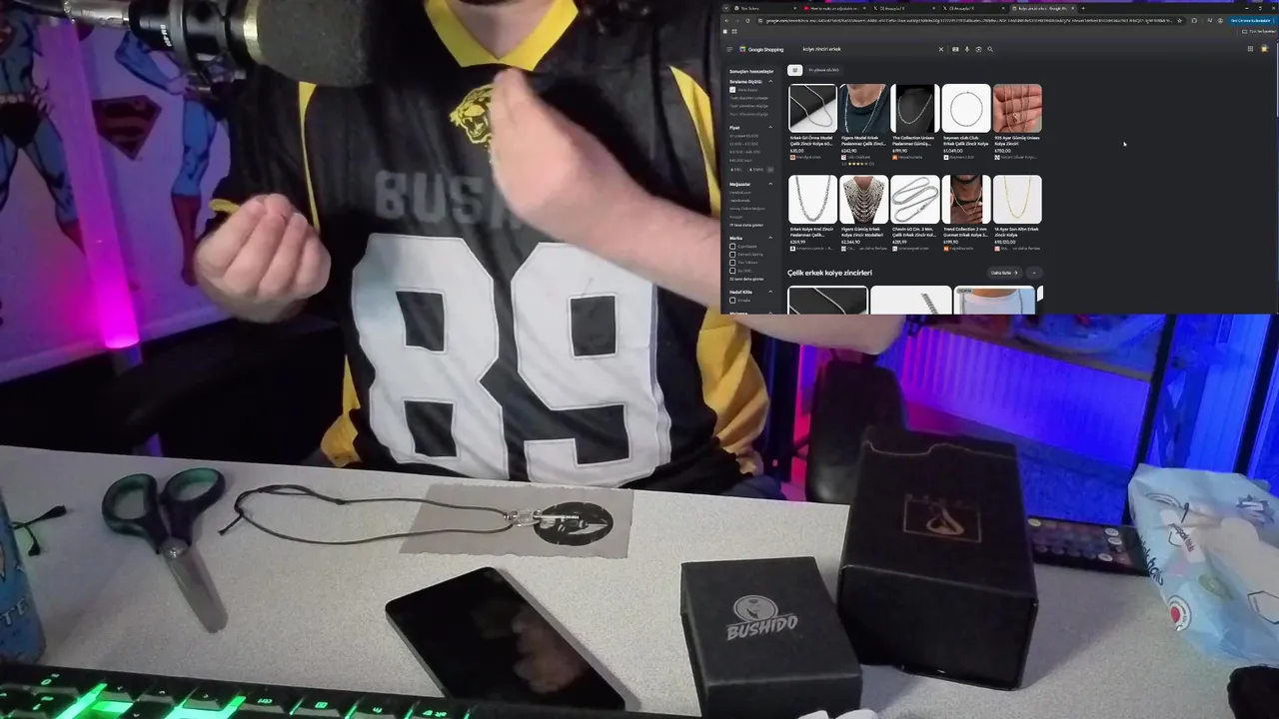Image resolution: width=1279 pixels, height=719 pixels.
Task: Open 'The Collection Unisex' necklace thumbnail
Action: (x=914, y=108)
